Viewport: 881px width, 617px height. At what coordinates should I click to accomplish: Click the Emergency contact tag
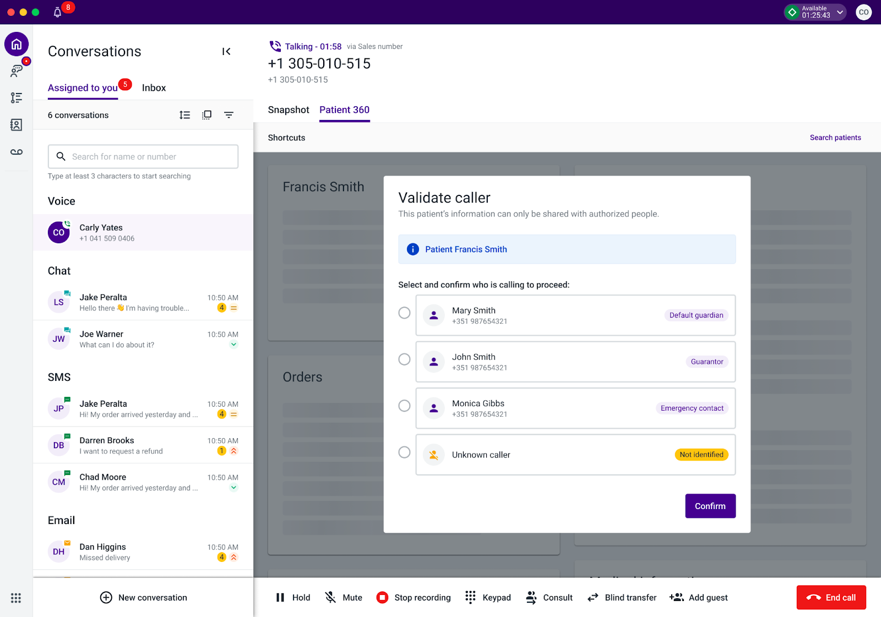coord(692,408)
